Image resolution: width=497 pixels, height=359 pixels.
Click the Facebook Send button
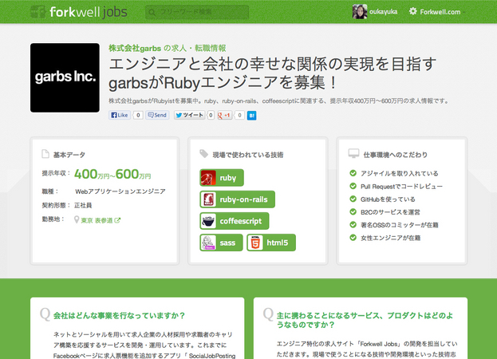(157, 115)
